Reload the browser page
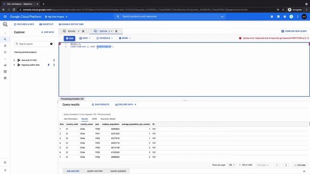The height and width of the screenshot is (174, 310). [x=14, y=10]
